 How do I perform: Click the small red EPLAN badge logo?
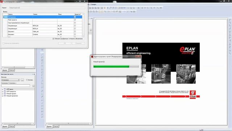pos(192,95)
